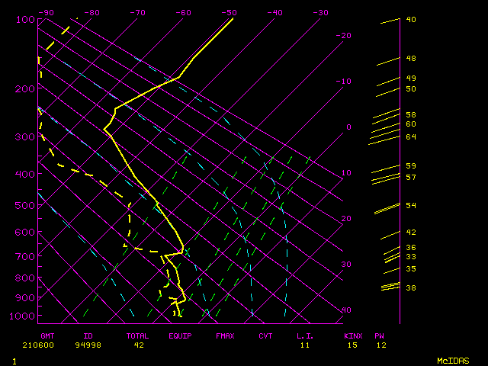Select the GMT column header

tap(47, 335)
